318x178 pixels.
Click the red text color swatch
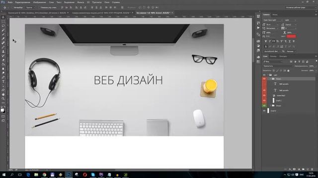291,36
